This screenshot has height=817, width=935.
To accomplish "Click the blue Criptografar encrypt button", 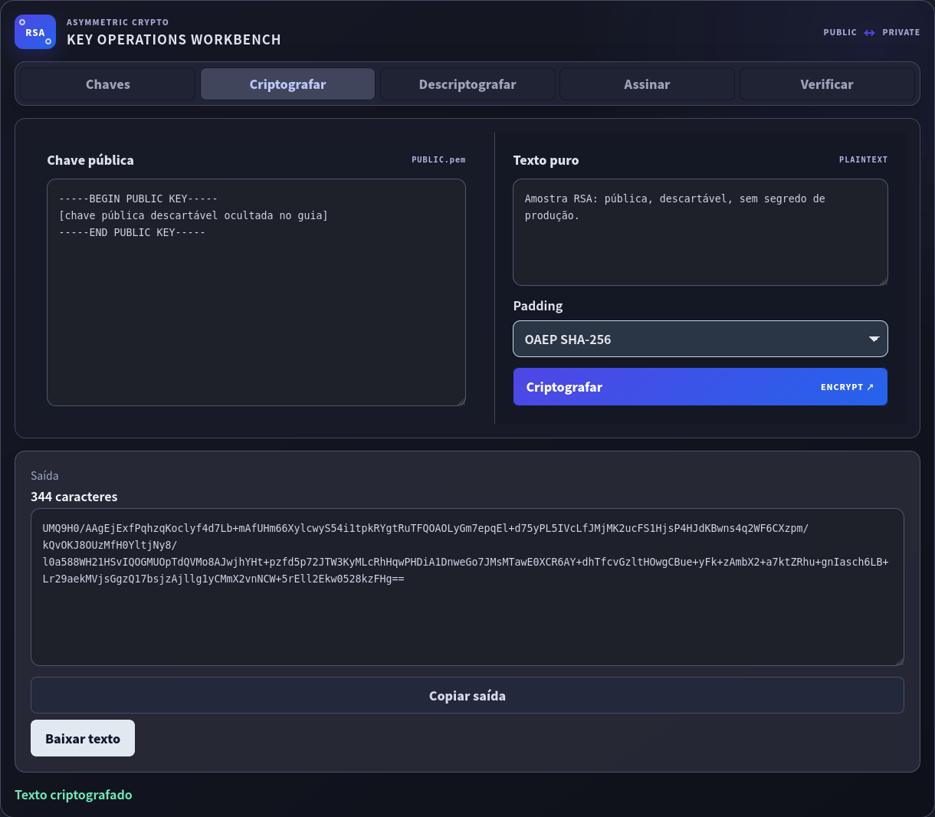I will (x=700, y=387).
